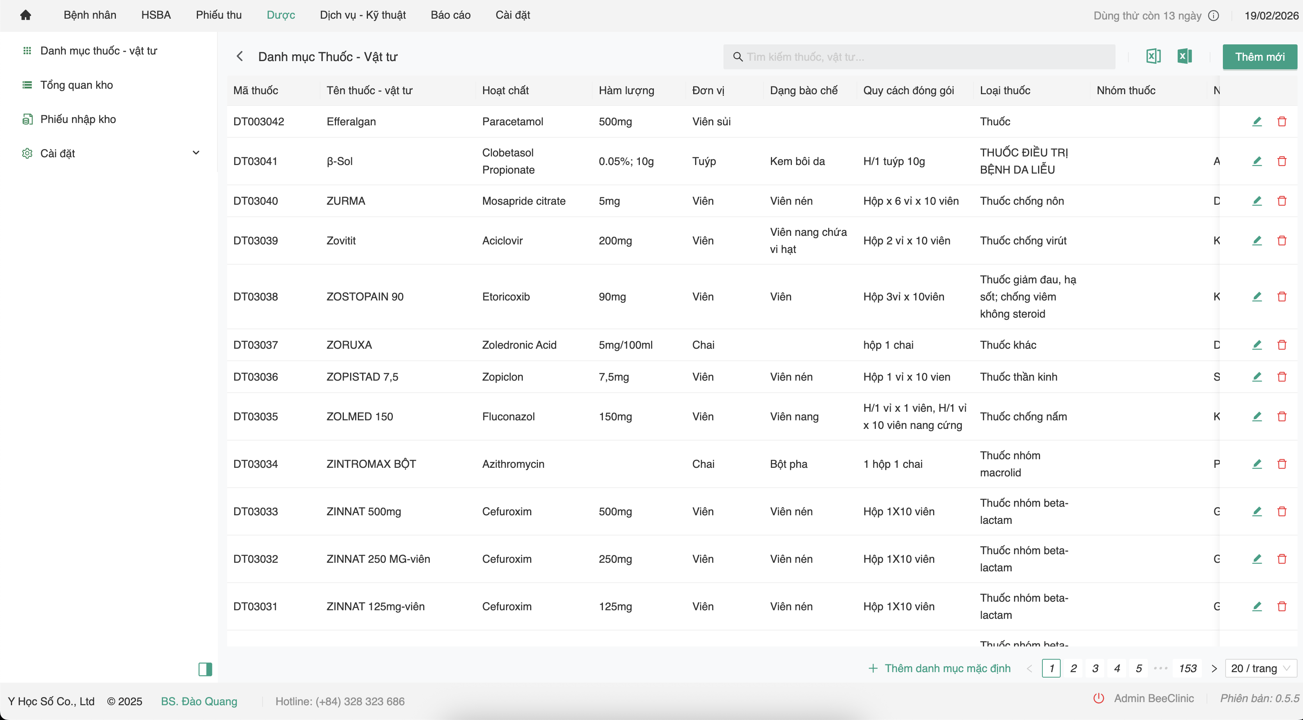The height and width of the screenshot is (720, 1303).
Task: Delete the ZINNAT 500mg entry
Action: pyautogui.click(x=1282, y=511)
